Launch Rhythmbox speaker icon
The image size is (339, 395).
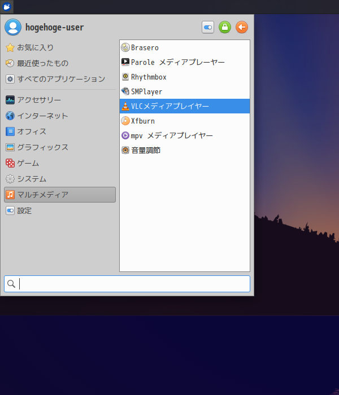tap(125, 77)
